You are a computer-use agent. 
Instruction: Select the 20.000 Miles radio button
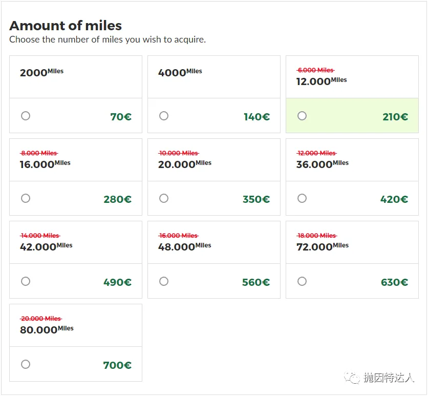[164, 198]
